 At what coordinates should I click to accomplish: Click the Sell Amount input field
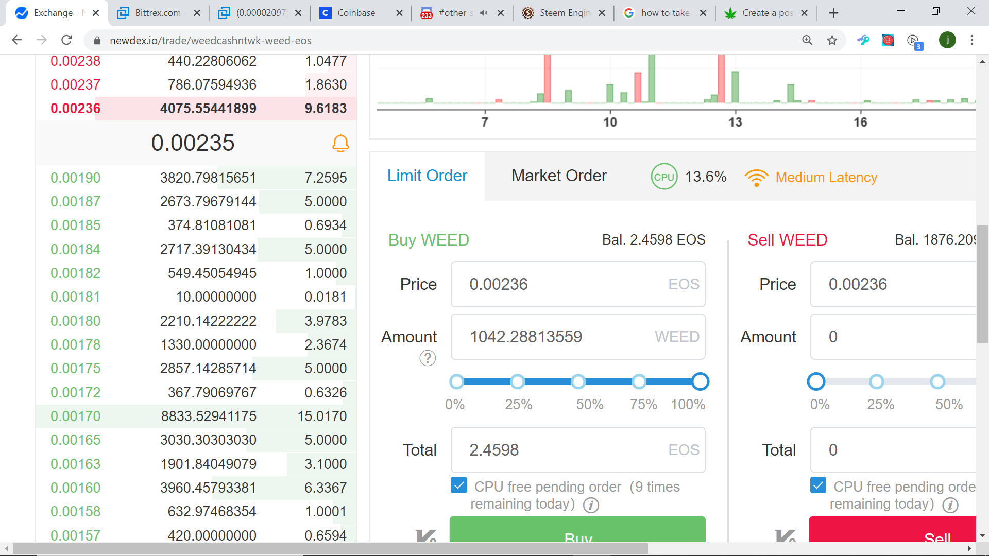coord(893,337)
